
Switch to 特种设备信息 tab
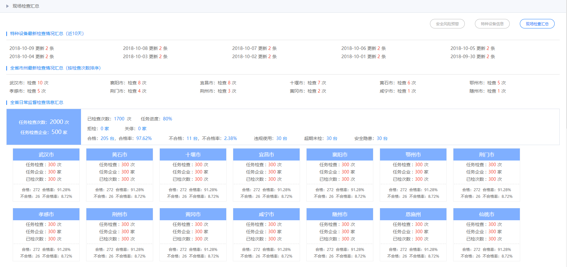point(492,24)
